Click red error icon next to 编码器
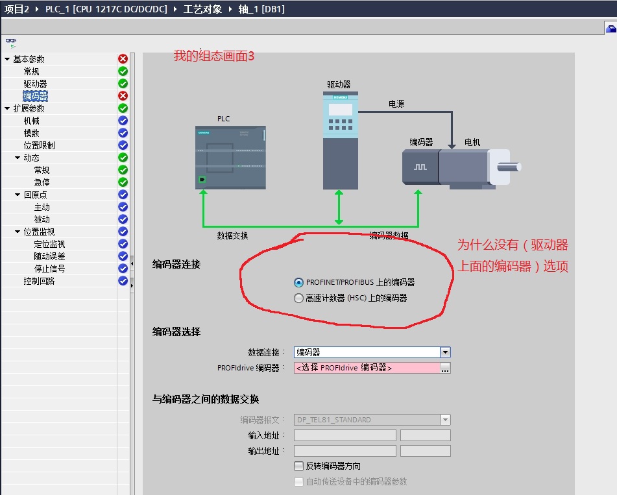Image resolution: width=617 pixels, height=495 pixels. point(123,96)
